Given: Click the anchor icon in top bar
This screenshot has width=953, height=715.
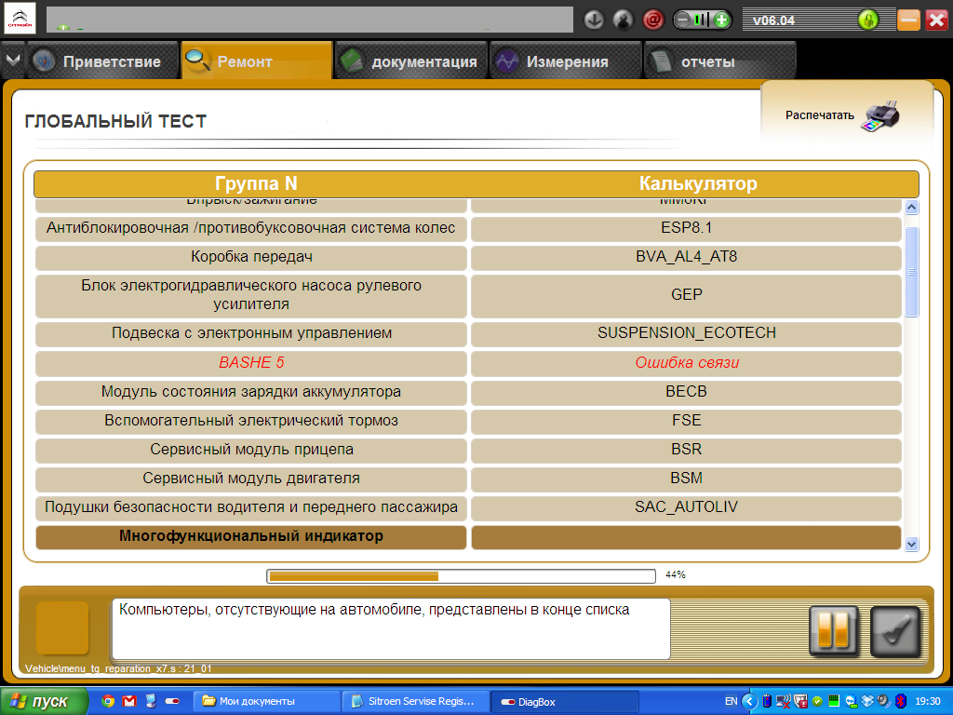Looking at the screenshot, I should [x=595, y=20].
